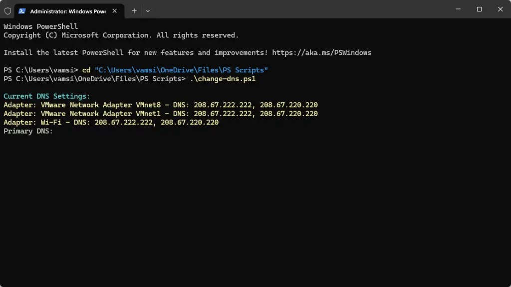Click the .\change-dns.ps1 command text
511x287 pixels.
point(223,79)
